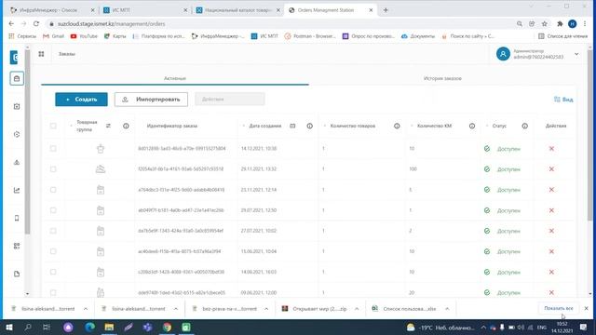The width and height of the screenshot is (596, 335).
Task: Open File Explorer from the taskbar
Action: tap(109, 327)
